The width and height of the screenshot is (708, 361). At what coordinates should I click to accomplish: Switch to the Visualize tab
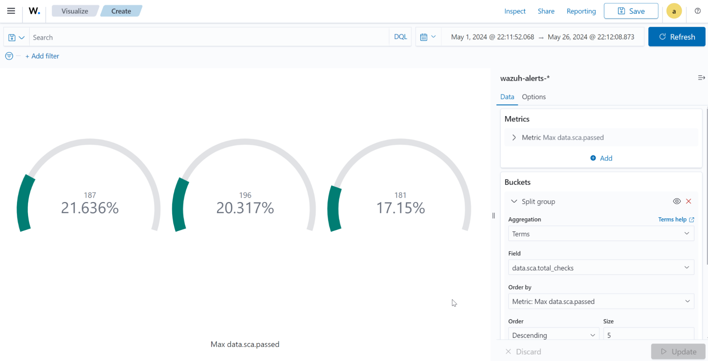point(74,11)
